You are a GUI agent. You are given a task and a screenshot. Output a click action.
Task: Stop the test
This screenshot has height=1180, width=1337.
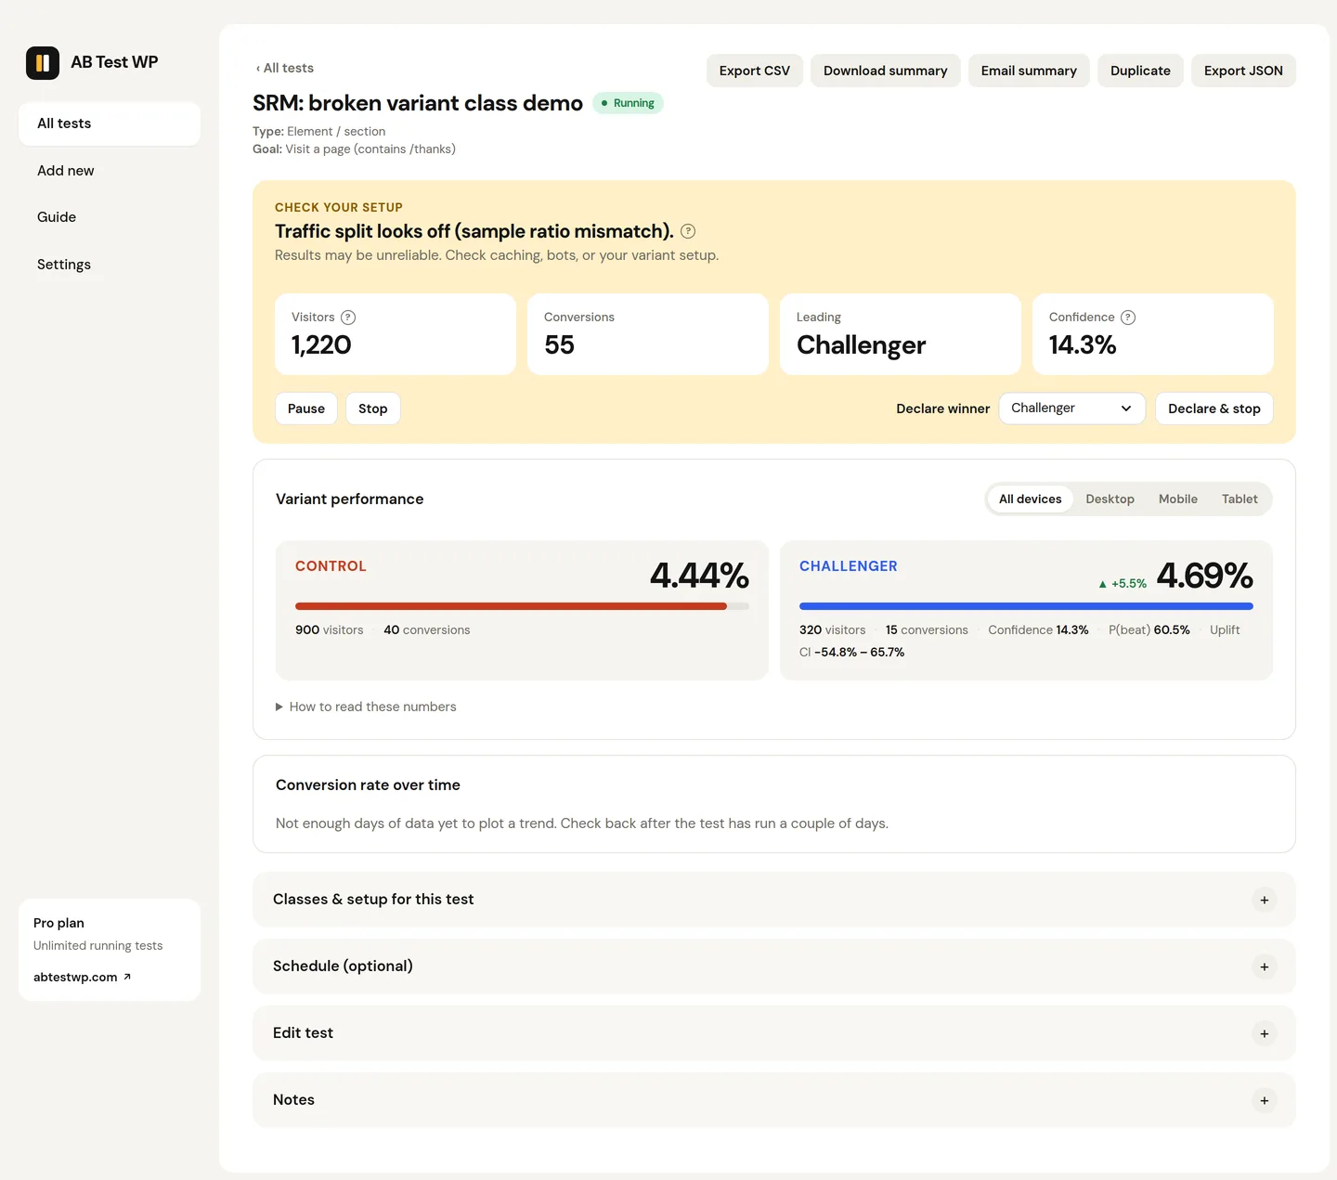click(x=373, y=408)
